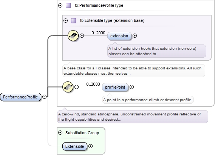The width and height of the screenshot is (215, 155).
Task: Click the 'zero-wind, standard atmosphere' description note
Action: 133,117
